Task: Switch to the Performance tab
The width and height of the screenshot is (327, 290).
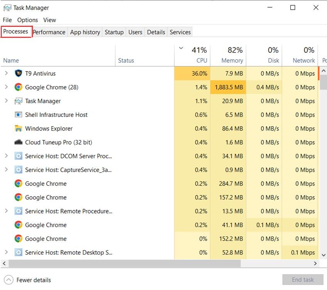Action: (x=49, y=32)
